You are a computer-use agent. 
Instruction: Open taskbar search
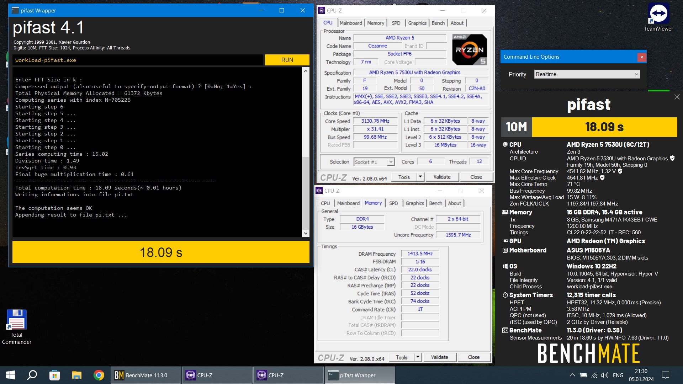pyautogui.click(x=32, y=375)
